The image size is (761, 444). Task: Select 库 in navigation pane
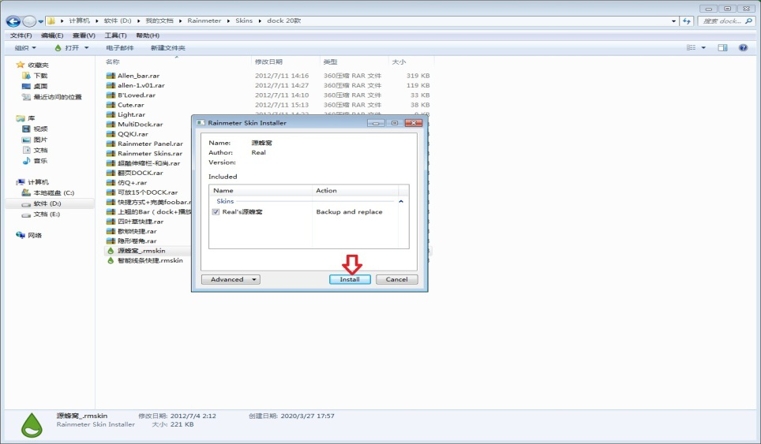coord(31,118)
